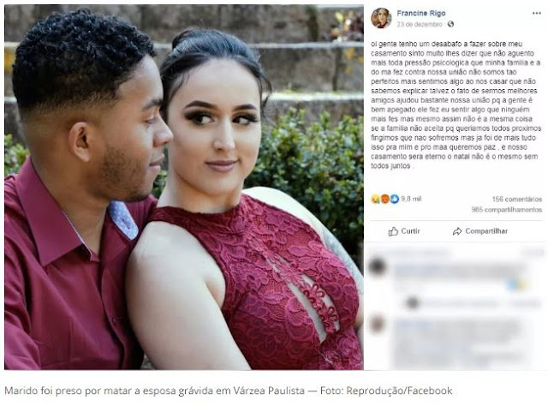Open the three-dot post options menu
Image resolution: width=548 pixels, height=406 pixels.
click(537, 14)
